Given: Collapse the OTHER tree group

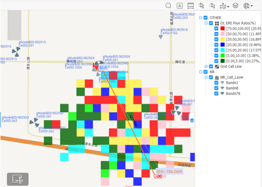Looking at the screenshot, I should click(x=201, y=18).
